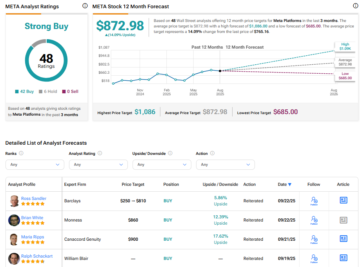Click the greyed article icon in Brian White's row
This screenshot has width=360, height=267.
pyautogui.click(x=344, y=220)
